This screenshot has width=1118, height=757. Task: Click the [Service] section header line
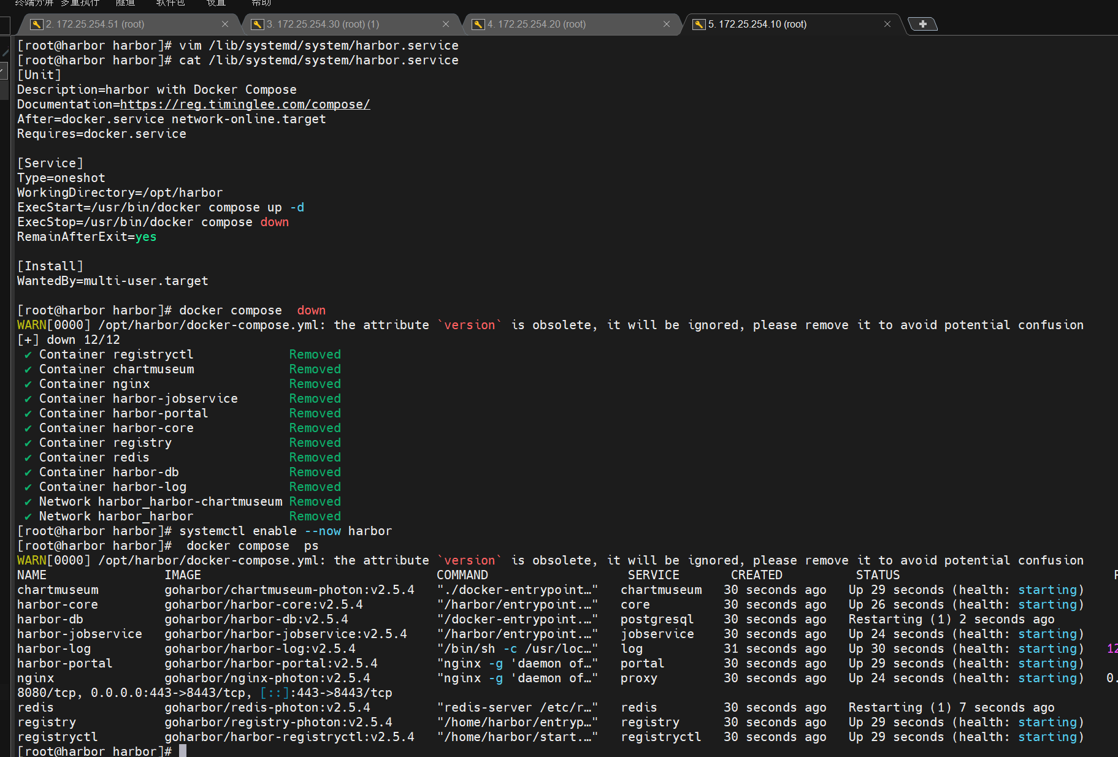point(50,163)
